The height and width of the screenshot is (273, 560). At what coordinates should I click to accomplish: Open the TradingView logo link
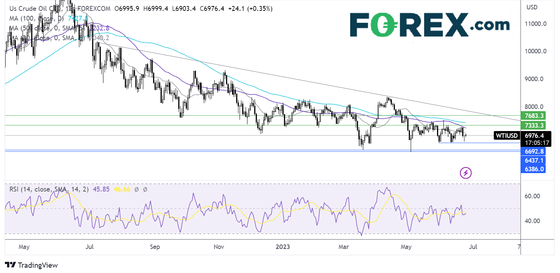(x=32, y=265)
